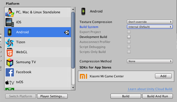The image size is (177, 102).
Task: Click the iOS platform device icon
Action: point(10,22)
